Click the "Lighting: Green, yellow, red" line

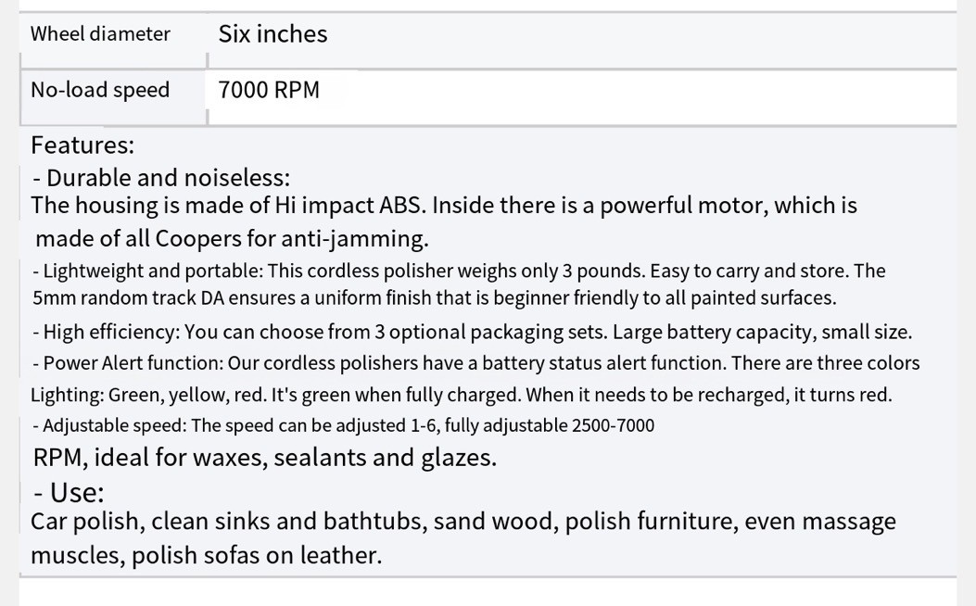click(461, 395)
